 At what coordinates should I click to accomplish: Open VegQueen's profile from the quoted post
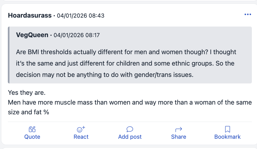pos(32,35)
